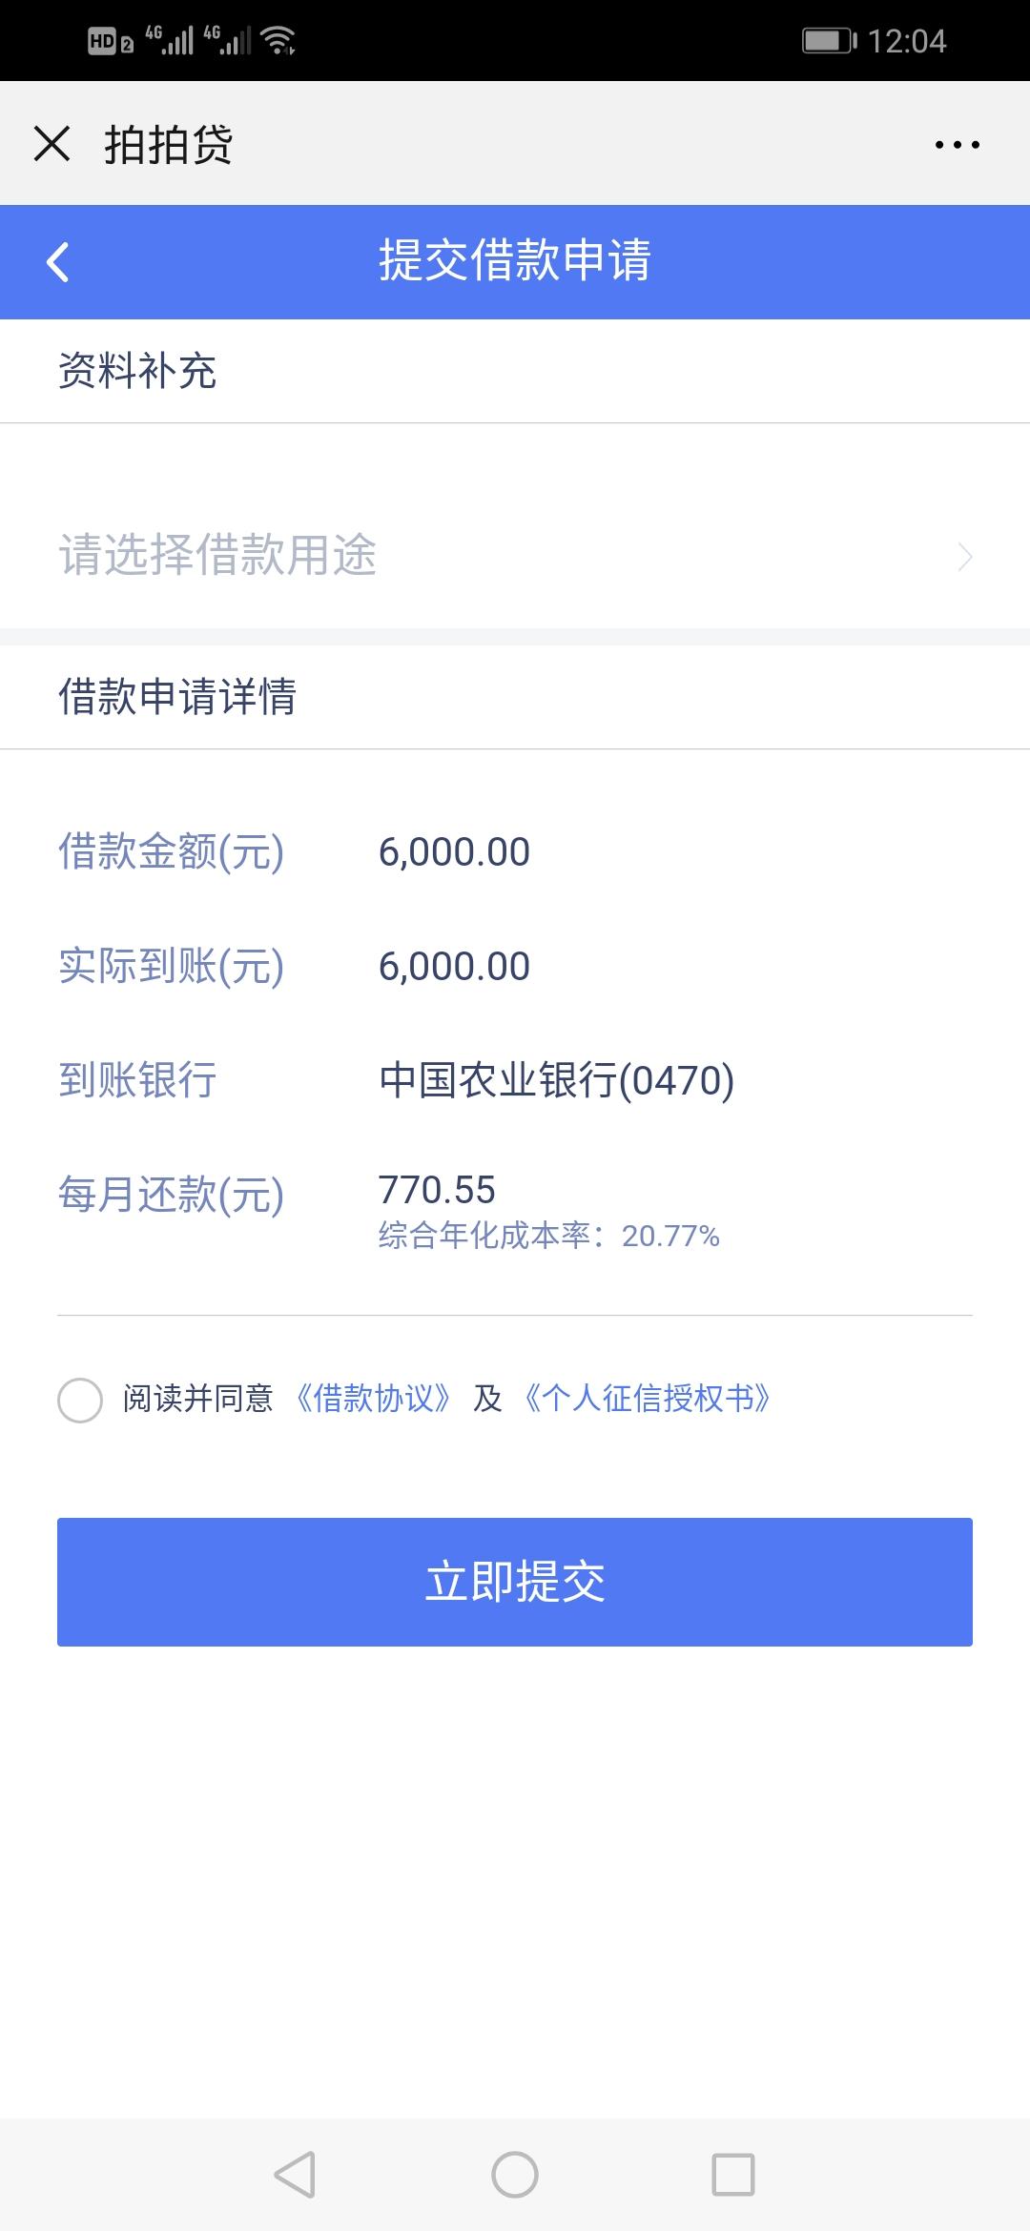This screenshot has width=1030, height=2231.
Task: Select loan purpose field 请选择借款用途
Action: point(515,555)
